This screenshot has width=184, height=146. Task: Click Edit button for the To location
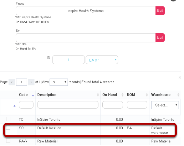pyautogui.click(x=160, y=38)
